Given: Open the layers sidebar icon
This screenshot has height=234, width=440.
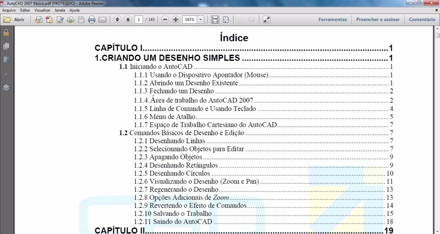Looking at the screenshot, I should point(6,88).
